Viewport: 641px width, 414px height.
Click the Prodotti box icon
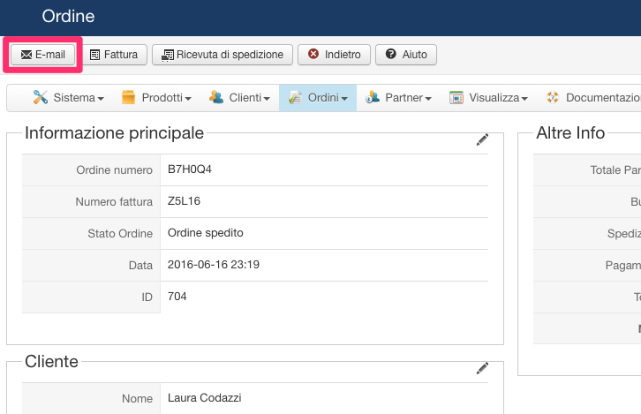pos(128,98)
